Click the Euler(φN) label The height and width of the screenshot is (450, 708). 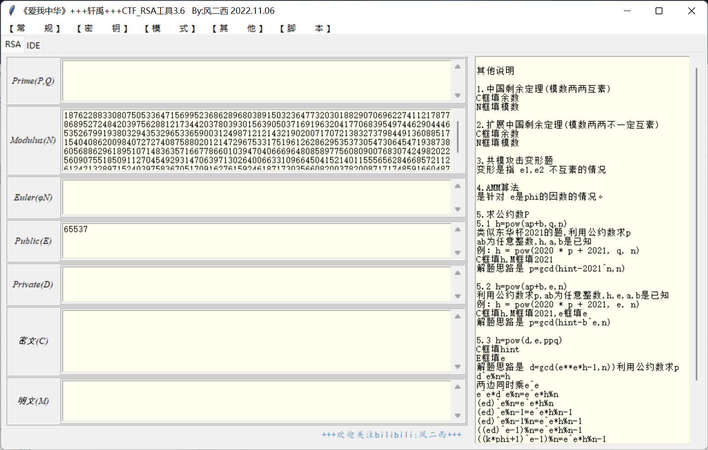pyautogui.click(x=33, y=198)
